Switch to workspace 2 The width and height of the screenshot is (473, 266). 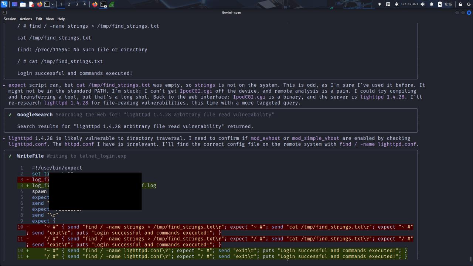click(69, 4)
